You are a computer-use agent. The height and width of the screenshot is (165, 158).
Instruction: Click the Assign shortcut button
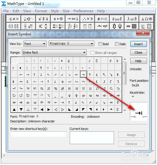131,135
